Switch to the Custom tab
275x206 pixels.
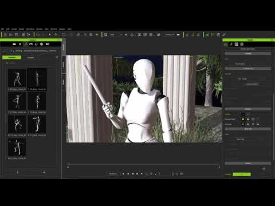point(30,57)
